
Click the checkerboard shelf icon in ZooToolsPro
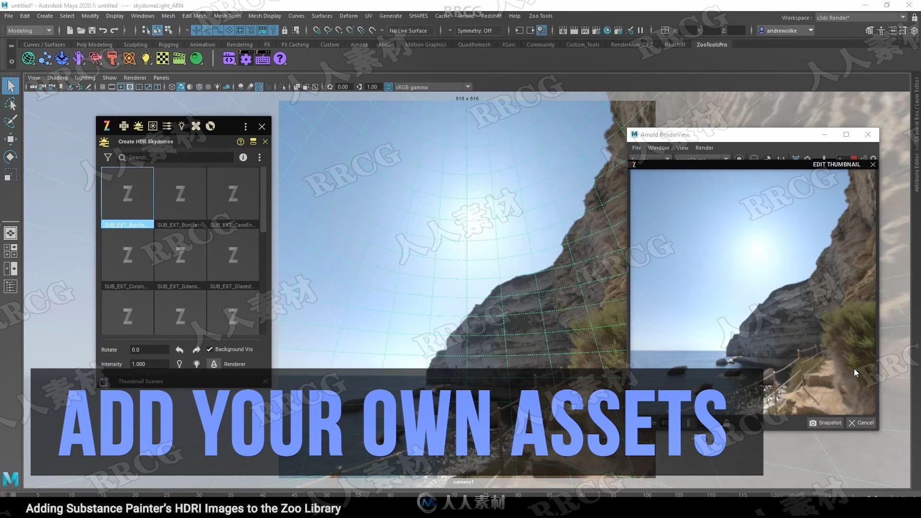163,59
